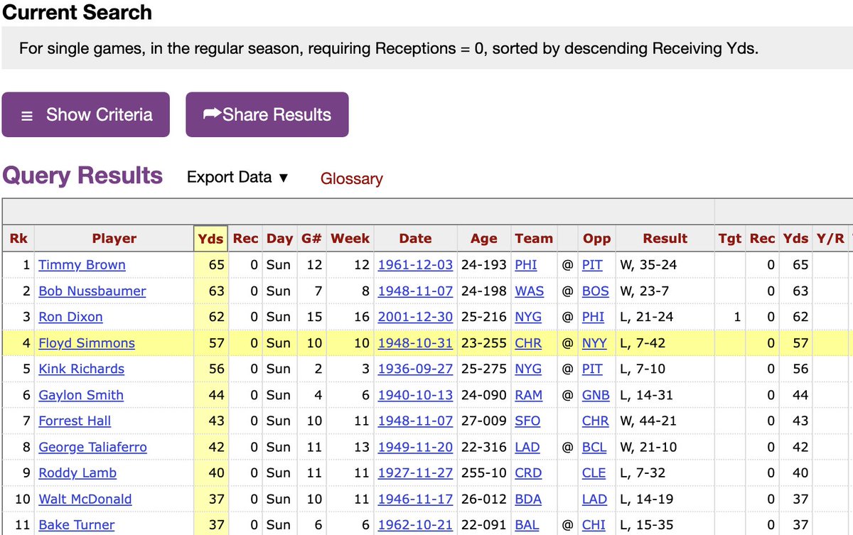Open Forrest Hall's player page

(x=75, y=421)
